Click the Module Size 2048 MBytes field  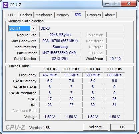pos(60,35)
